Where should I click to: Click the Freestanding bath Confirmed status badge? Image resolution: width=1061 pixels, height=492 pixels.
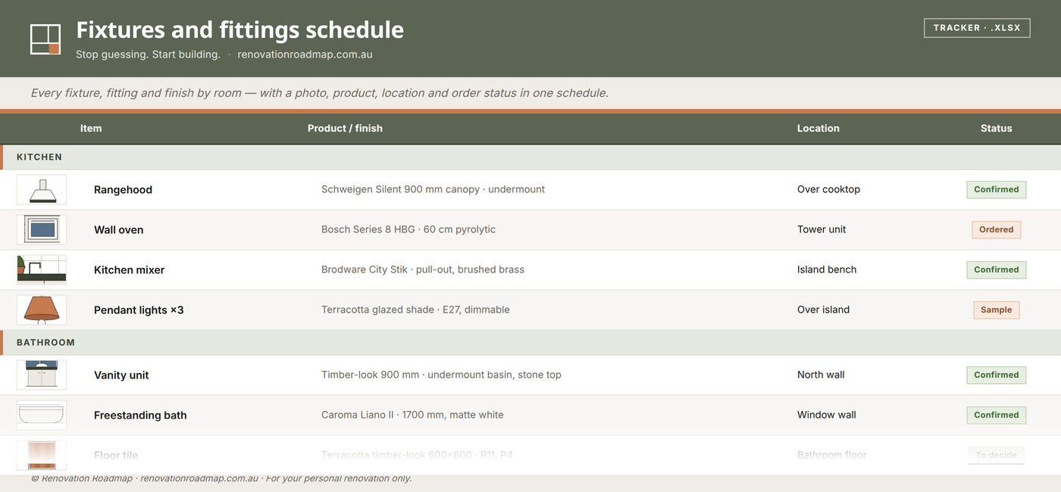pyautogui.click(x=996, y=416)
